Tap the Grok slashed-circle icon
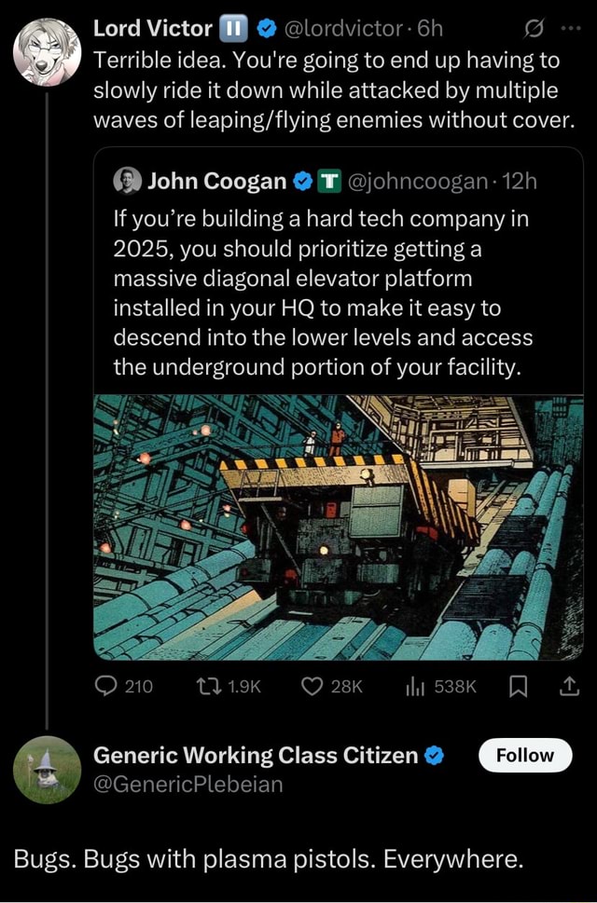Viewport: 597px width, 903px height. coord(536,28)
